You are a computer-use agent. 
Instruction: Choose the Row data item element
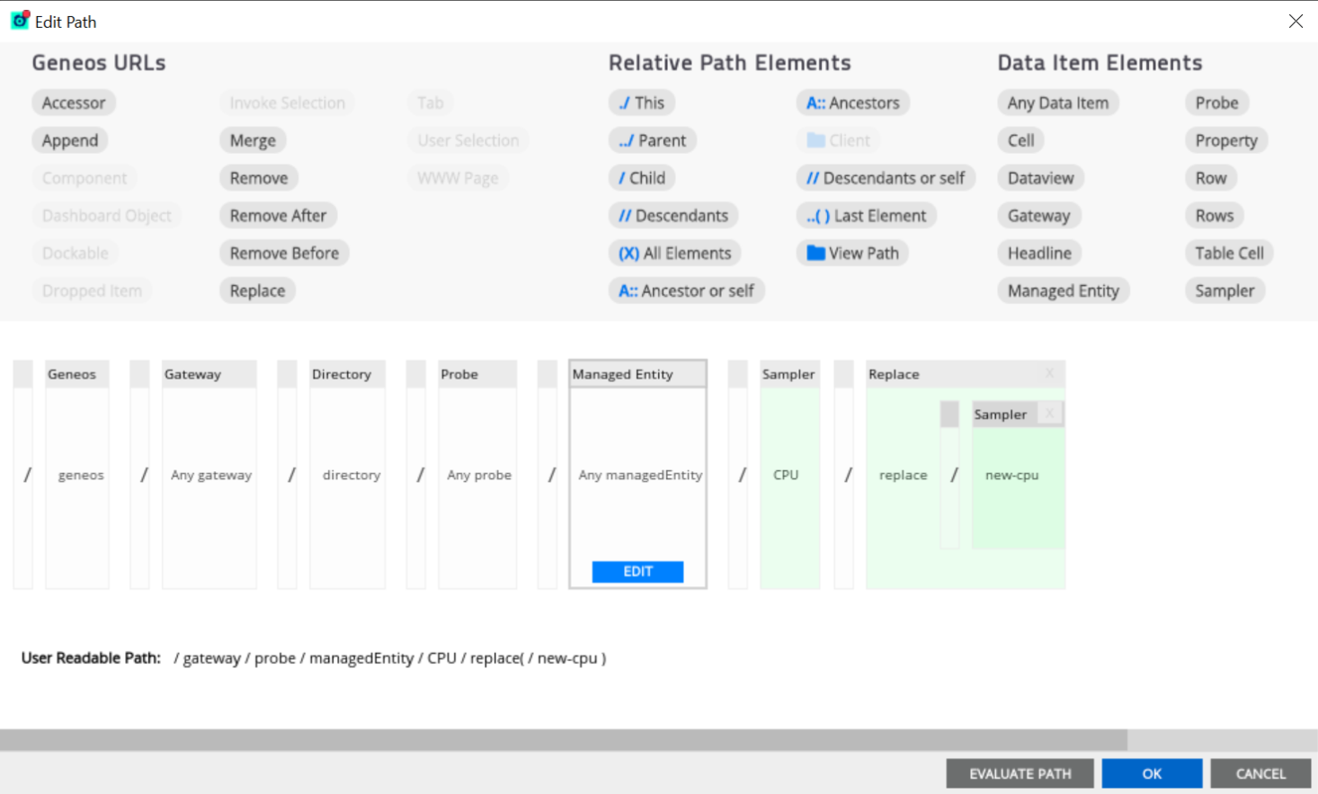pos(1211,178)
